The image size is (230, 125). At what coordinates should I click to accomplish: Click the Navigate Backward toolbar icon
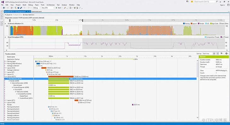coord(4,8)
